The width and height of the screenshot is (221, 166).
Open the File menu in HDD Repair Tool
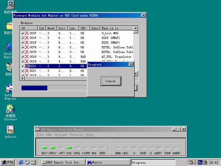click(x=40, y=135)
